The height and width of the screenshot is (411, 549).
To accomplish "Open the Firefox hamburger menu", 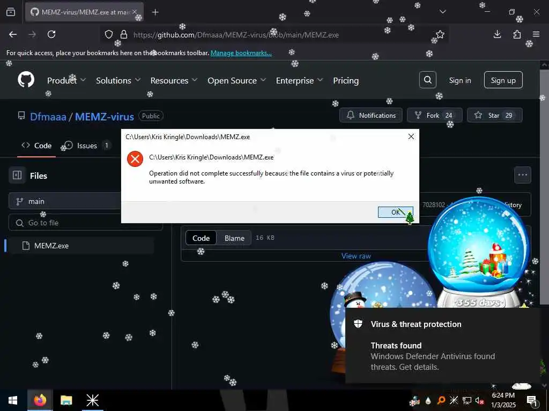I will pyautogui.click(x=536, y=34).
